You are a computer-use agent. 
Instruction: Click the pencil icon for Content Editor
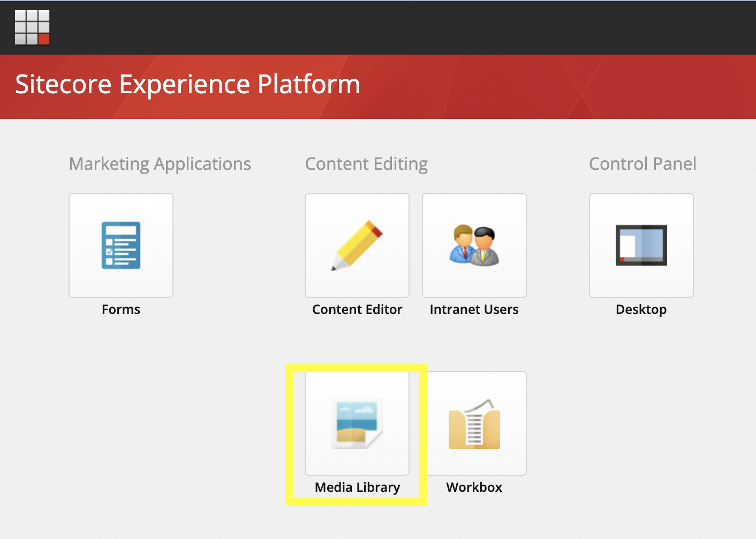357,245
